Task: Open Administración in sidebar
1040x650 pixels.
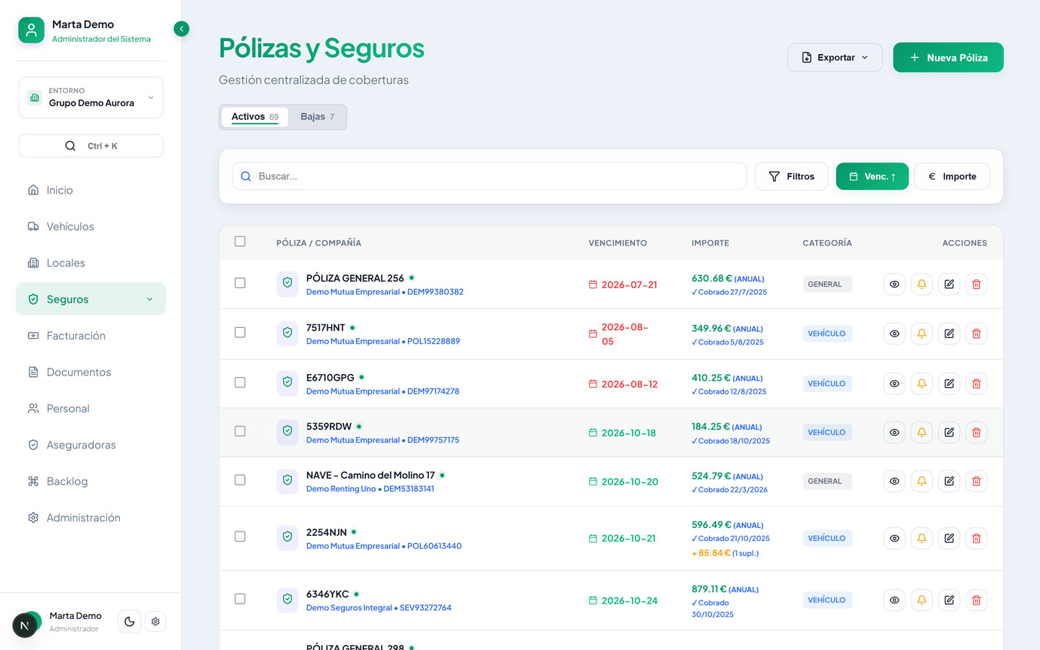Action: pyautogui.click(x=91, y=518)
